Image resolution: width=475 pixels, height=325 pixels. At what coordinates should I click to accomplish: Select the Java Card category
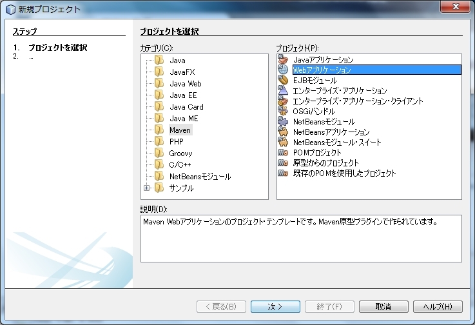(x=187, y=106)
